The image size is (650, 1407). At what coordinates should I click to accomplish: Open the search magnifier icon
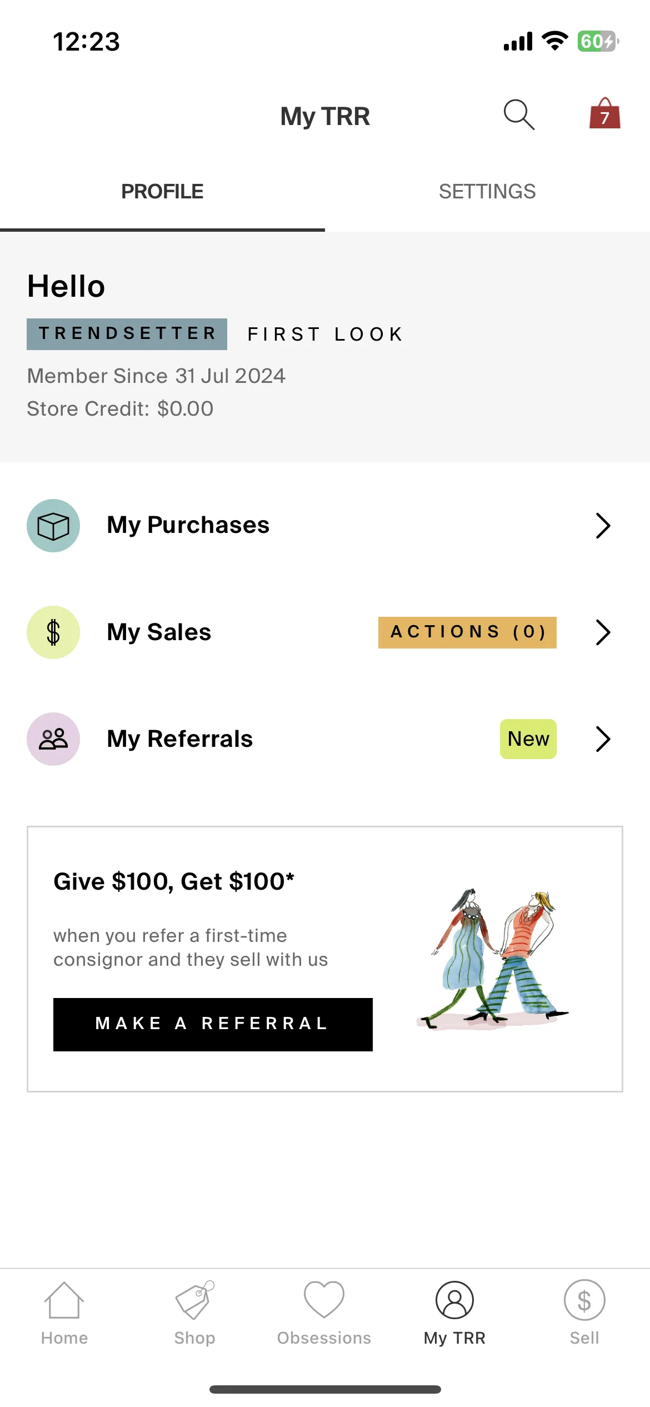pos(519,114)
